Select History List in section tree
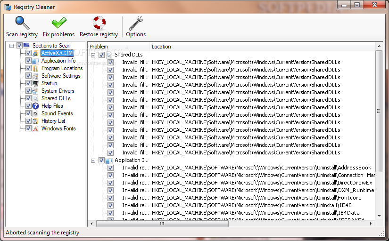Viewport: 389px width, 241px height. click(x=53, y=121)
